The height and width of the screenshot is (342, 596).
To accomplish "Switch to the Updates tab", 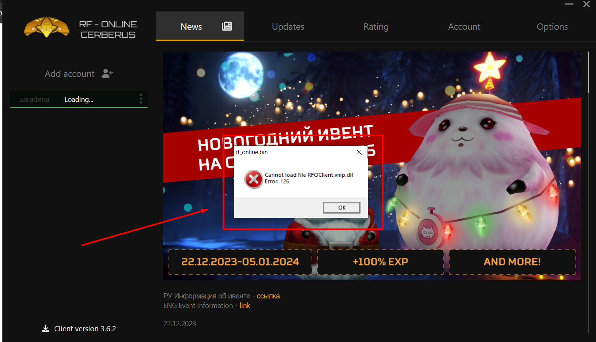I will coord(288,27).
